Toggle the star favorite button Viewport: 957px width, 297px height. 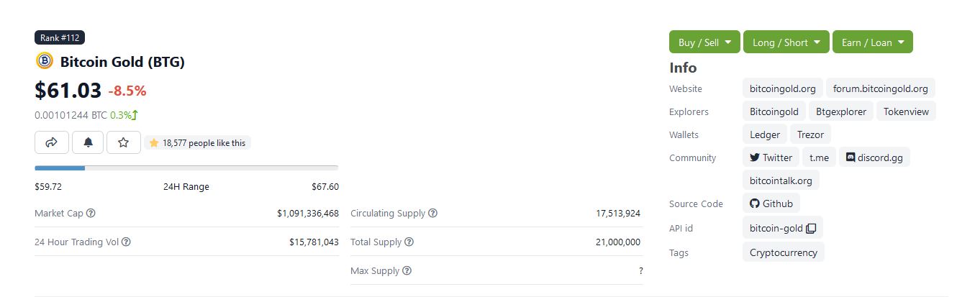coord(124,142)
